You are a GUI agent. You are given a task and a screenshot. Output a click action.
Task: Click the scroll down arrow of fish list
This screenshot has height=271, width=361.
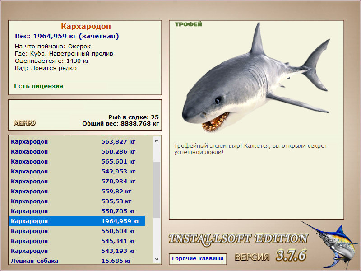(x=157, y=259)
